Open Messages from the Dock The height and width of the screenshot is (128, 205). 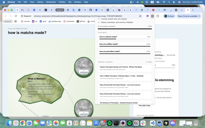coord(36,123)
